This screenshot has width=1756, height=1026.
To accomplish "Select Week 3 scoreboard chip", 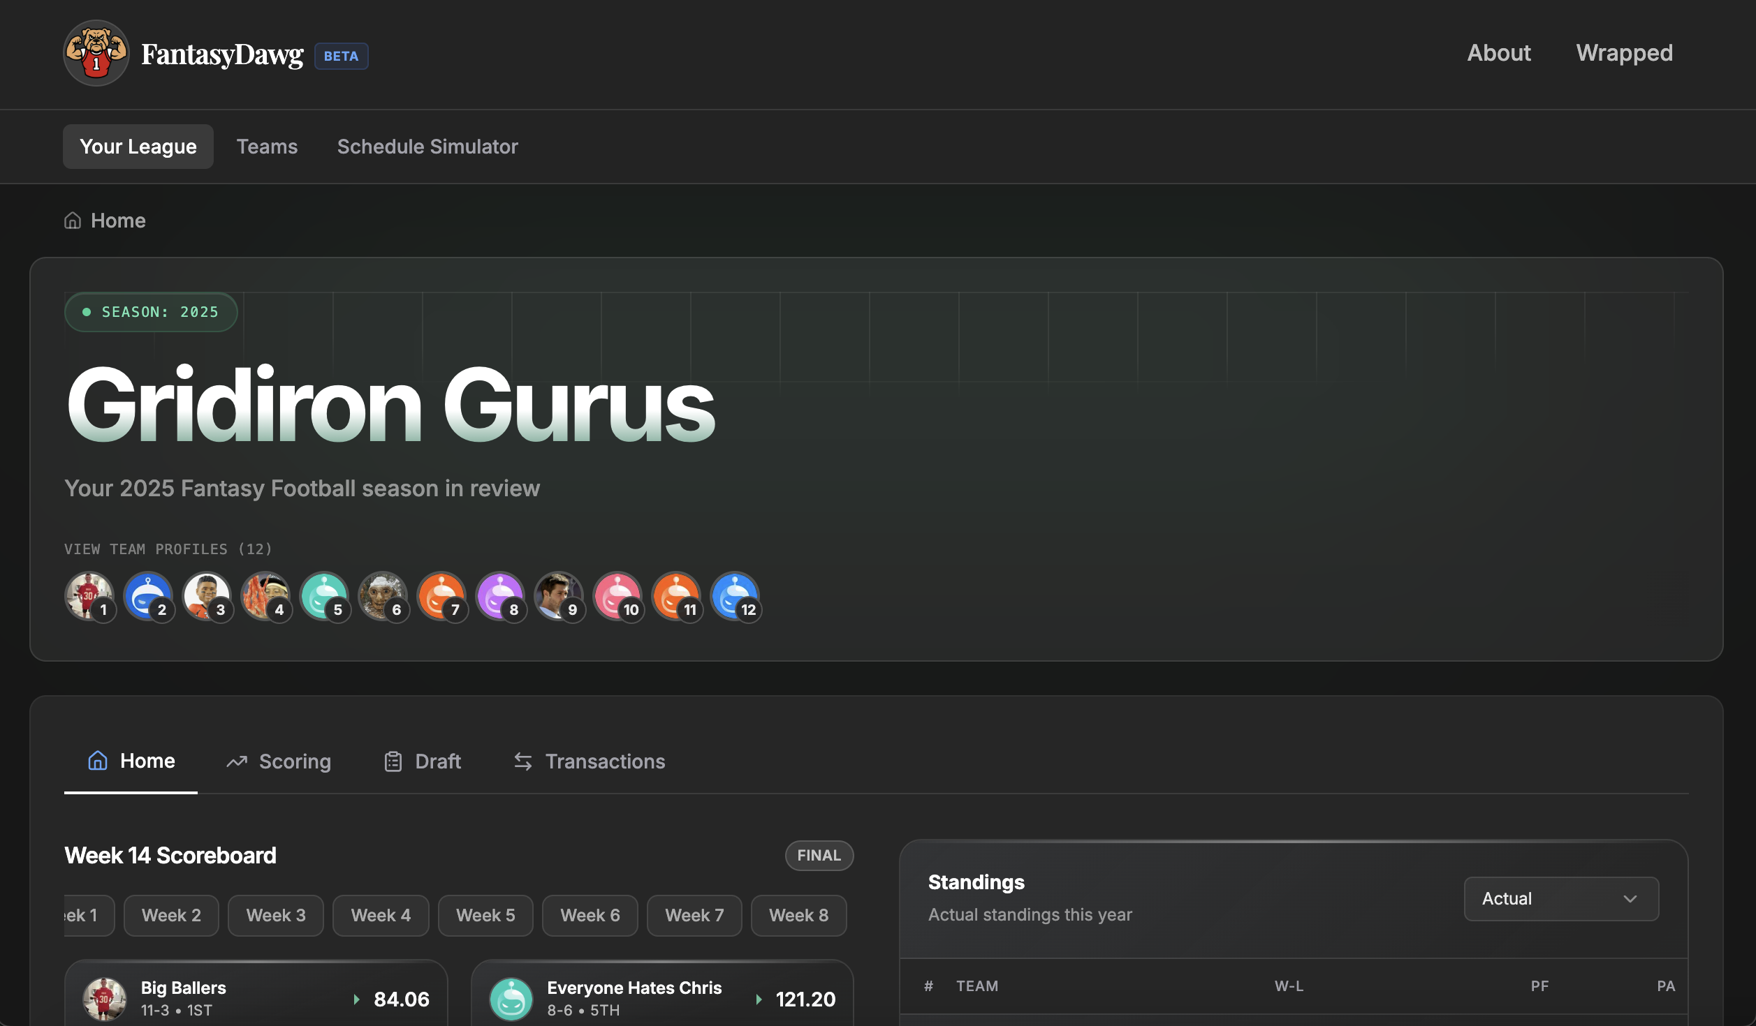I will pos(276,915).
